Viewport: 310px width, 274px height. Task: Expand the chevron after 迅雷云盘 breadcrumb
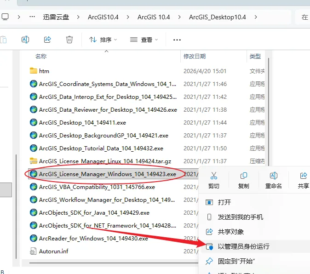pos(78,17)
